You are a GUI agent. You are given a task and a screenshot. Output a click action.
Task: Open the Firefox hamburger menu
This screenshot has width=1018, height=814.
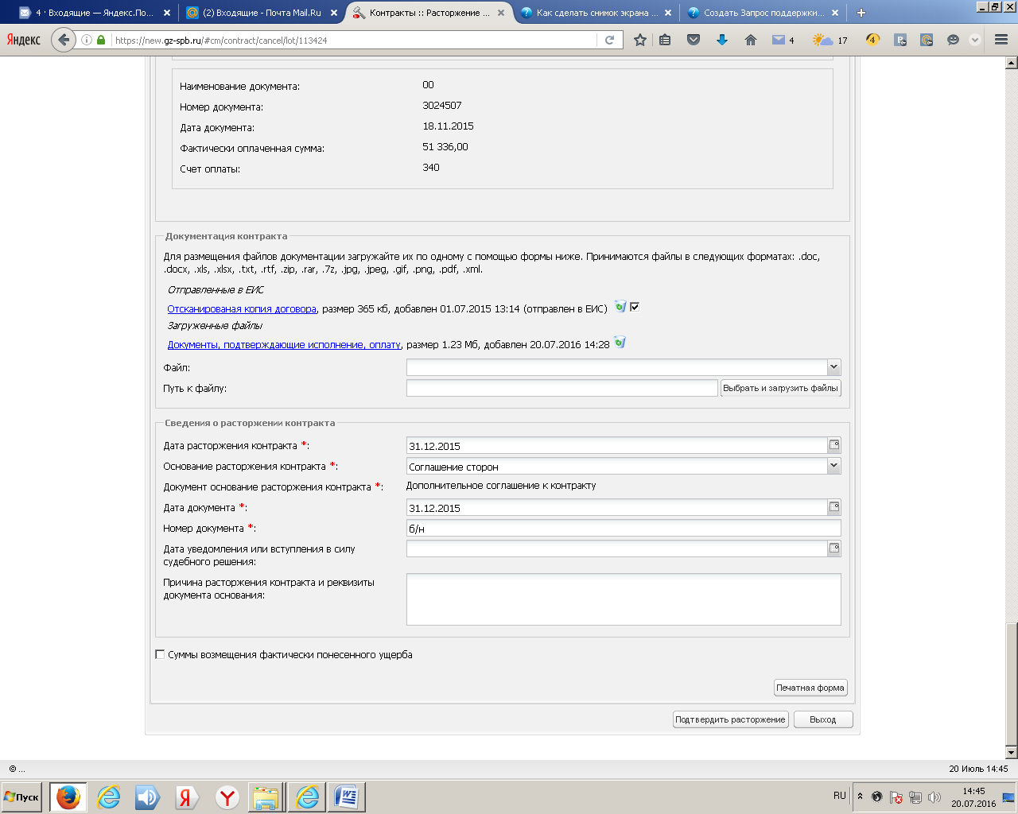coord(1001,40)
